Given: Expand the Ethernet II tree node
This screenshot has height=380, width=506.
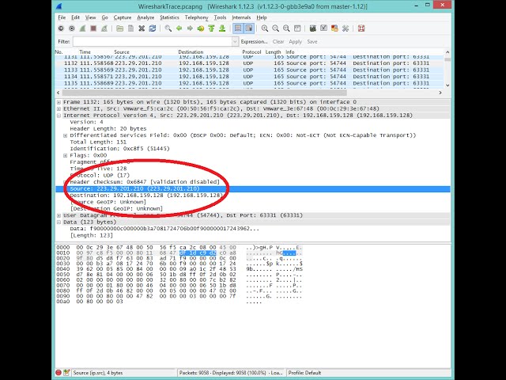Looking at the screenshot, I should point(59,109).
